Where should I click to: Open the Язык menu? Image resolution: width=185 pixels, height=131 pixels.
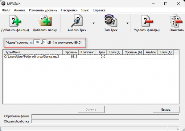pyautogui.click(x=85, y=10)
